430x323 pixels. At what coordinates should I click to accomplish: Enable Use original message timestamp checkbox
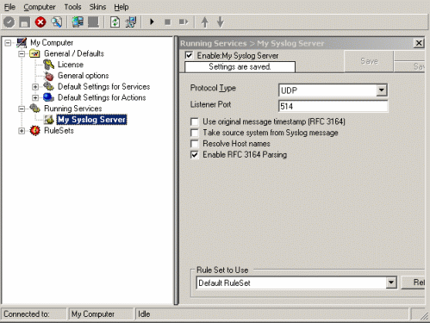(195, 121)
